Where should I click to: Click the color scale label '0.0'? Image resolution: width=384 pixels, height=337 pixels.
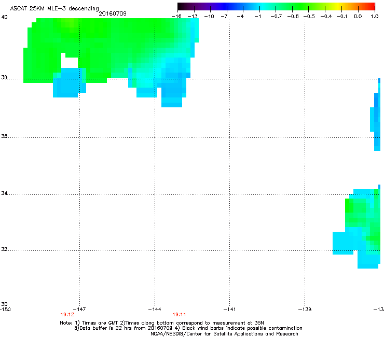pyautogui.click(x=358, y=17)
